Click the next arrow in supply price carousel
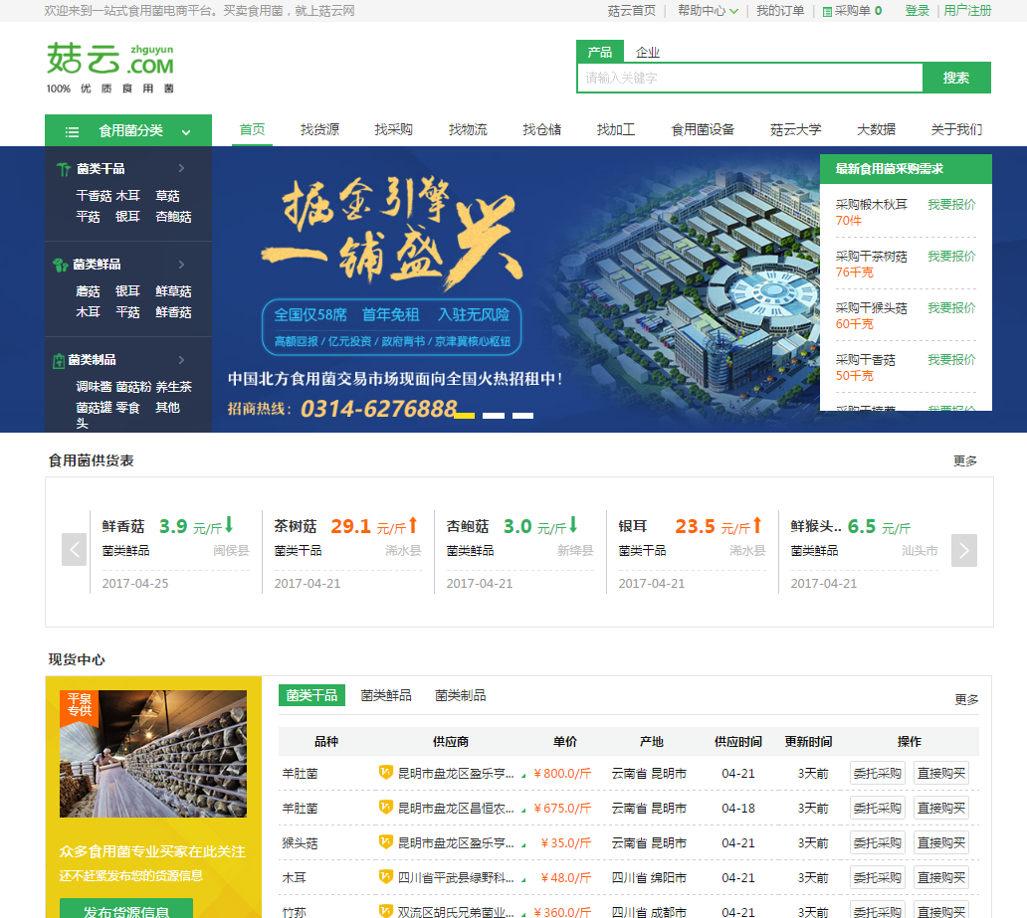 [x=964, y=550]
